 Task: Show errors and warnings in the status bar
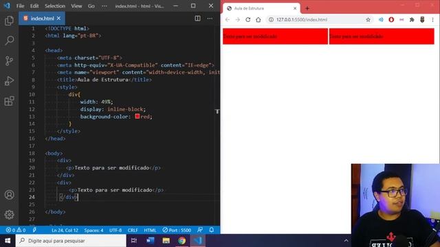(x=16, y=231)
